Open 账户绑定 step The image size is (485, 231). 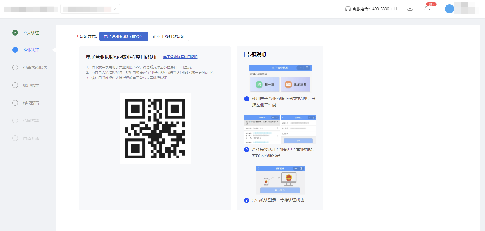[x=31, y=85]
